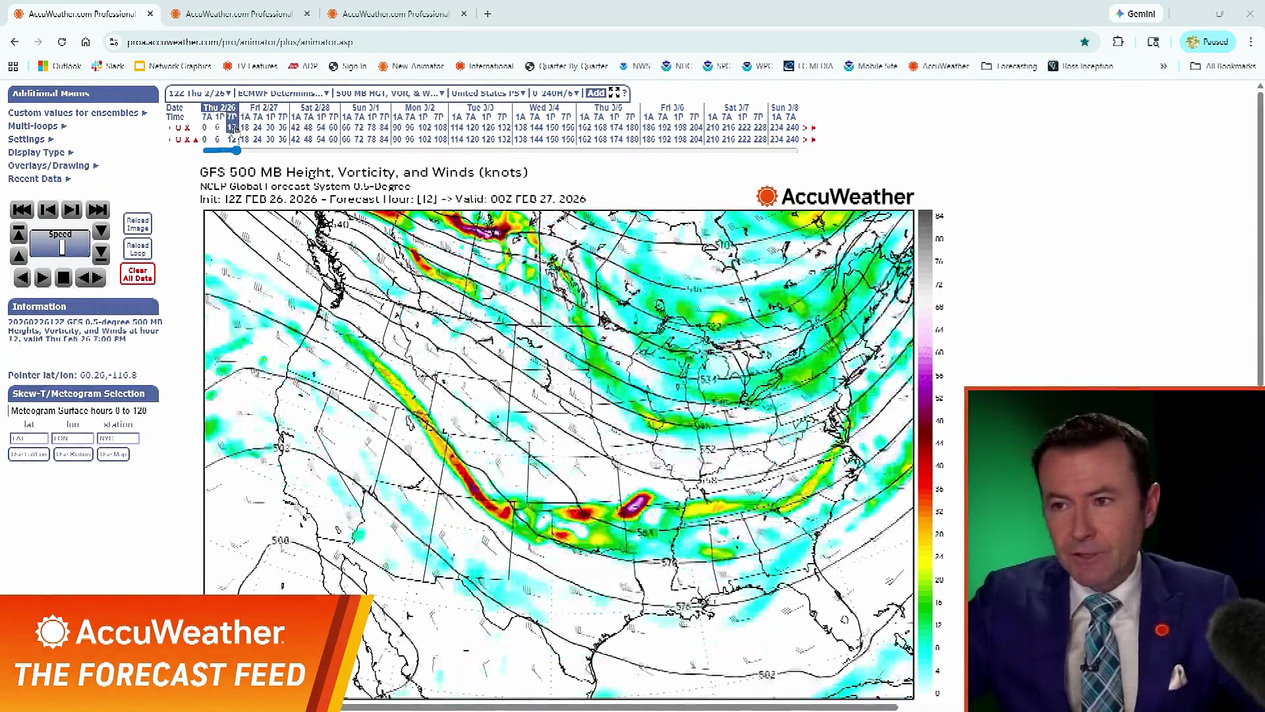Expand the Multi-loops menu
This screenshot has width=1265, height=712.
pos(37,126)
